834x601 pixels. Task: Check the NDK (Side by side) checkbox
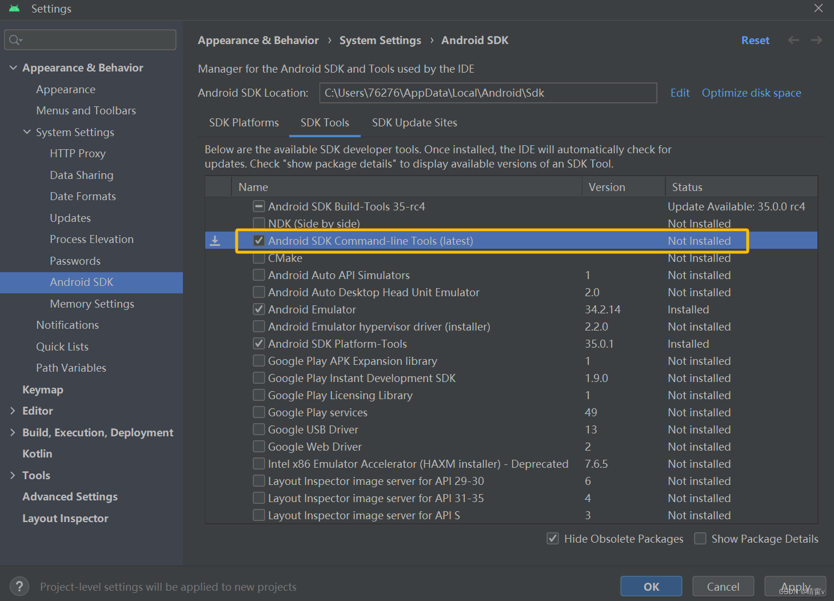click(258, 223)
